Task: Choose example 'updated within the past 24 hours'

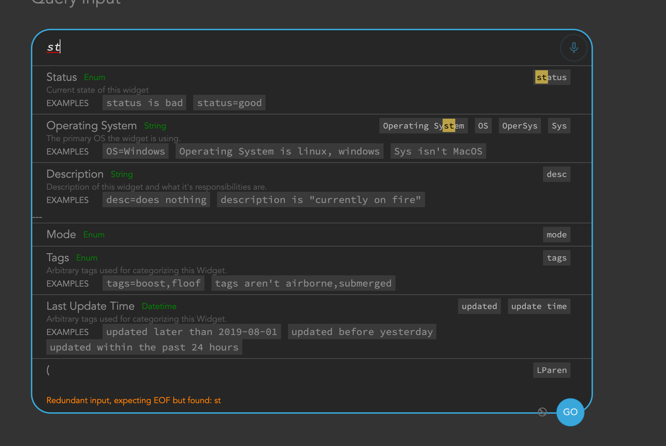Action: (144, 347)
